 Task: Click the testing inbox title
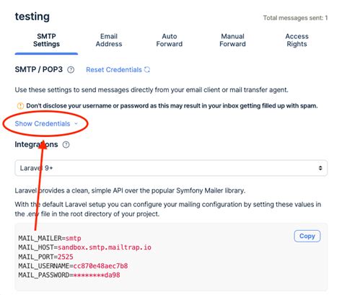(32, 17)
